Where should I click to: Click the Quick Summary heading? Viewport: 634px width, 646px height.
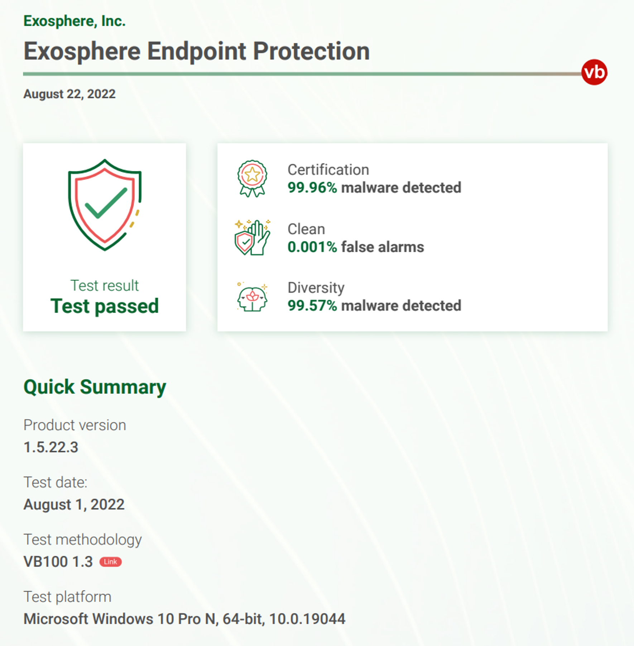(x=95, y=388)
